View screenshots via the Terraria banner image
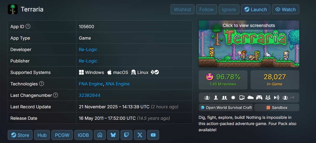Image resolution: width=316 pixels, height=143 pixels. [249, 44]
